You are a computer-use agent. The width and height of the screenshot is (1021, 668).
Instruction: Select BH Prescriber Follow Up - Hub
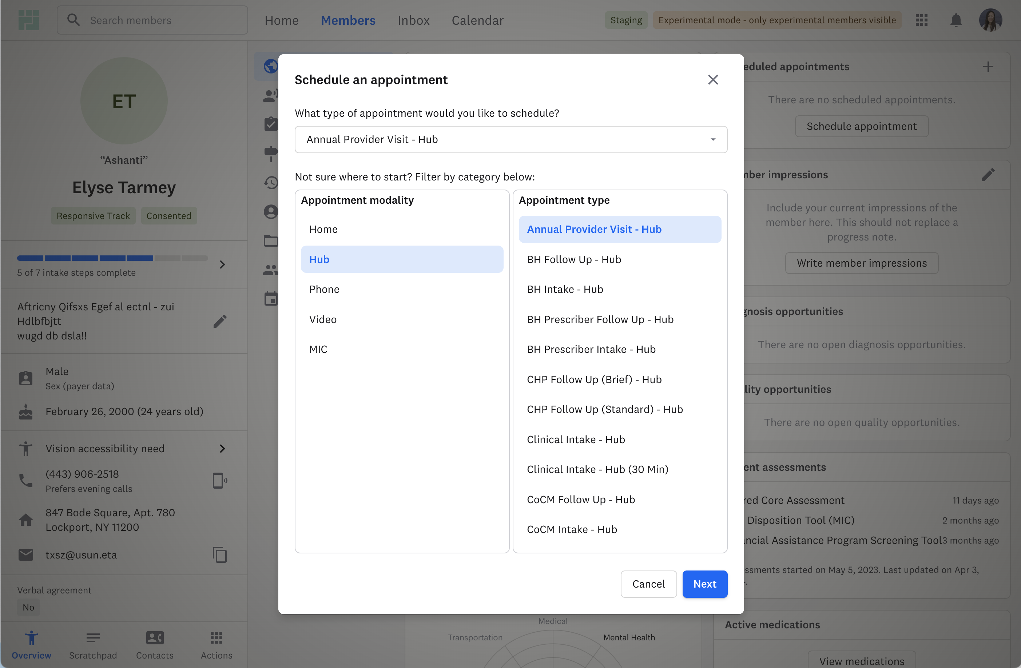pyautogui.click(x=620, y=319)
